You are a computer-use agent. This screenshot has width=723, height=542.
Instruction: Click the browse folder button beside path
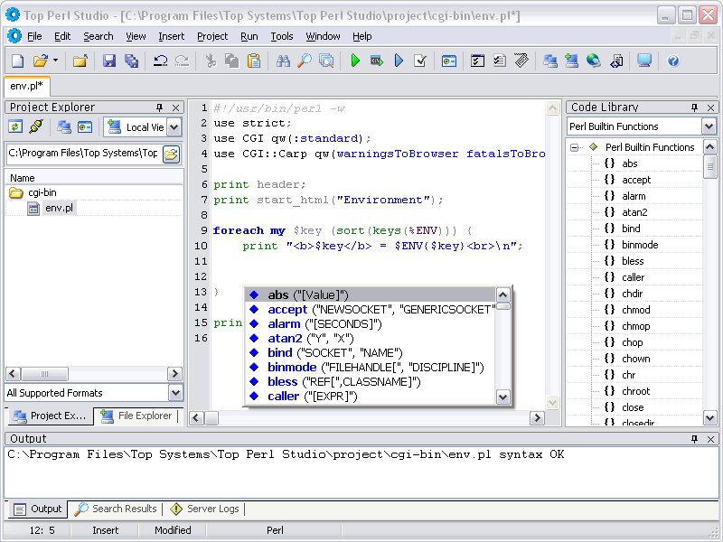click(171, 154)
